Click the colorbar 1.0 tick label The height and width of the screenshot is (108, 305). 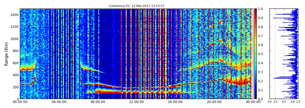(x=260, y=9)
